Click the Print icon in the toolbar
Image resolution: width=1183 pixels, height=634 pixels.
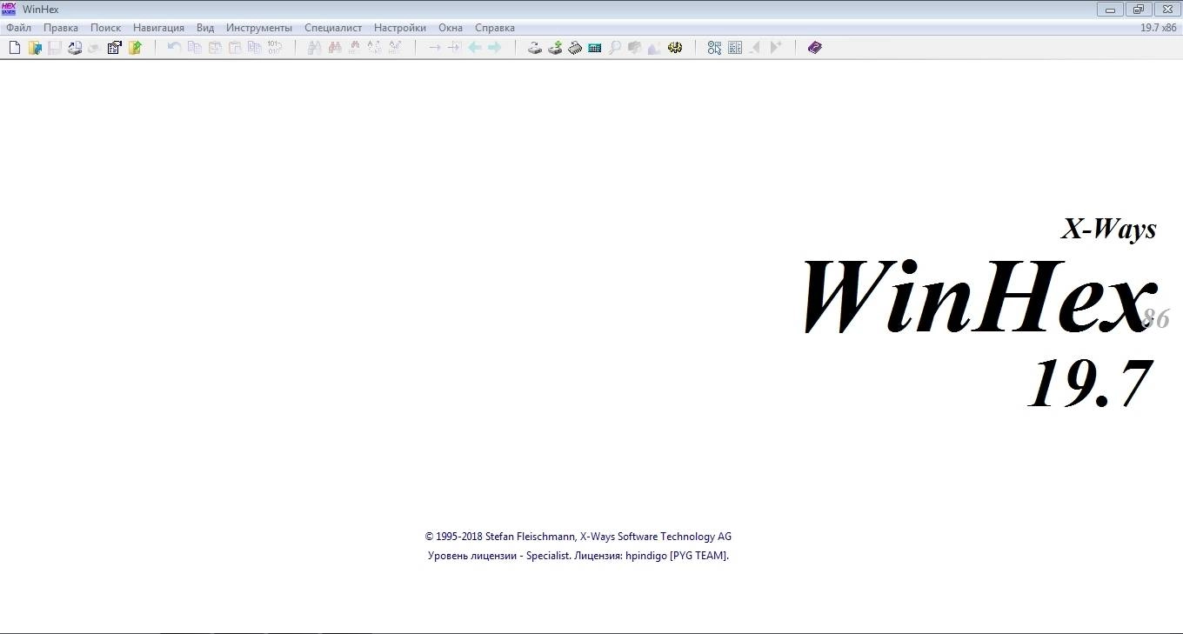[75, 48]
